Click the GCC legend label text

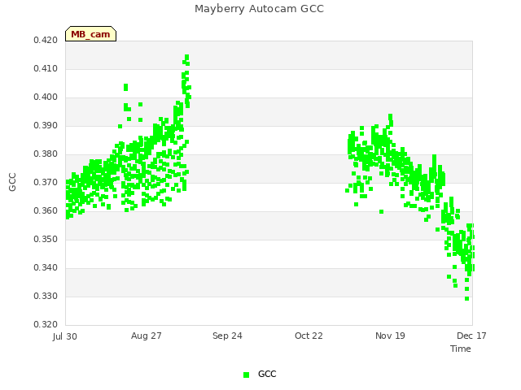267,374
